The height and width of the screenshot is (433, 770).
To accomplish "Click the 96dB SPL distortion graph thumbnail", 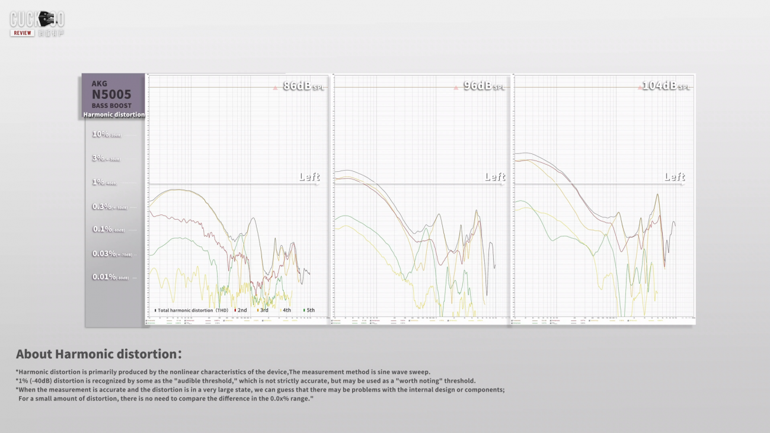I will tap(420, 199).
